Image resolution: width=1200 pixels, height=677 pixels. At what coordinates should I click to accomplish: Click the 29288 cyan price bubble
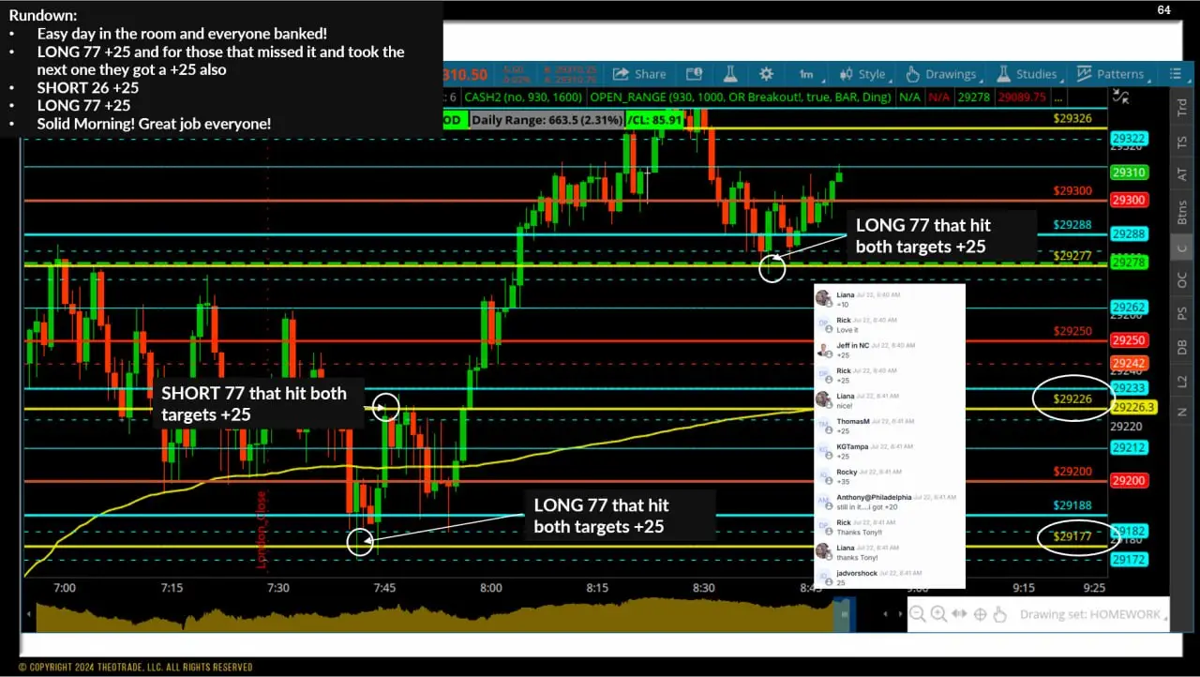(1129, 233)
